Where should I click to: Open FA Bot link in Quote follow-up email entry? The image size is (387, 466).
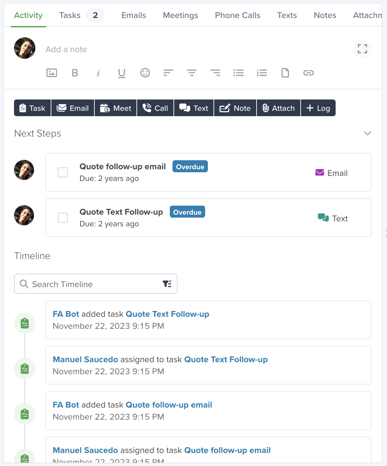(66, 405)
